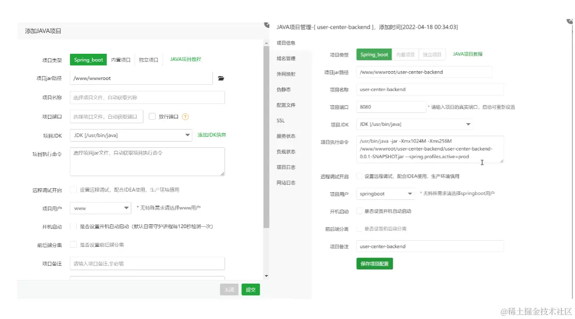Open 项目用户 www dropdown
Image resolution: width=575 pixels, height=319 pixels.
pos(100,208)
